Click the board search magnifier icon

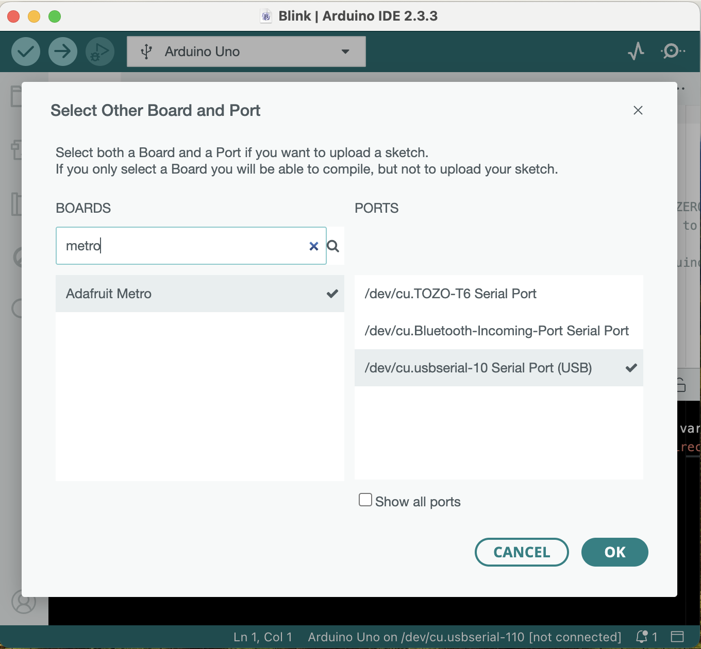pos(333,246)
